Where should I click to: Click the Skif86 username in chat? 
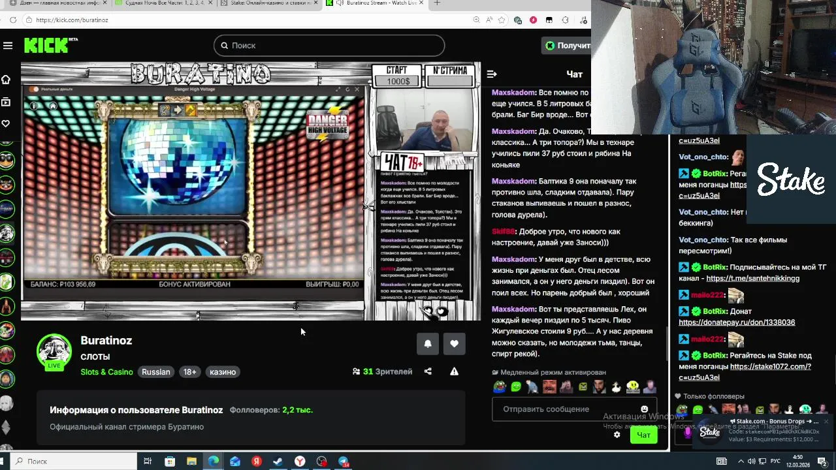pos(504,231)
